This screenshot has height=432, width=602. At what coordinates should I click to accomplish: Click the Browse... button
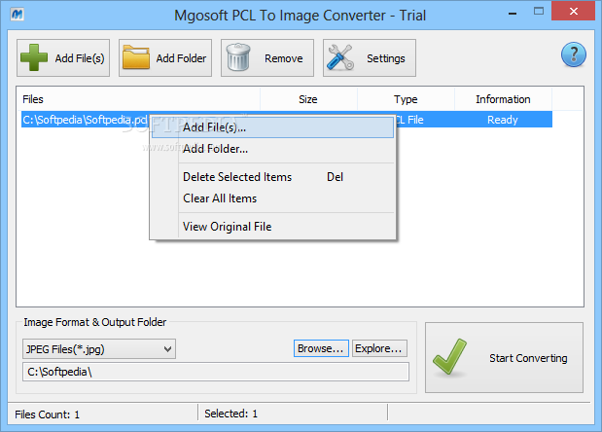tap(321, 348)
